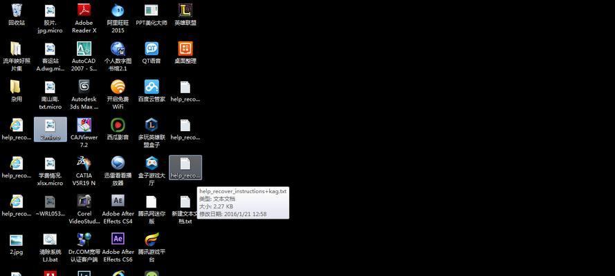Launch Adobe Reader X shortcut
Viewport: 615px width, 276px height.
pos(84,19)
